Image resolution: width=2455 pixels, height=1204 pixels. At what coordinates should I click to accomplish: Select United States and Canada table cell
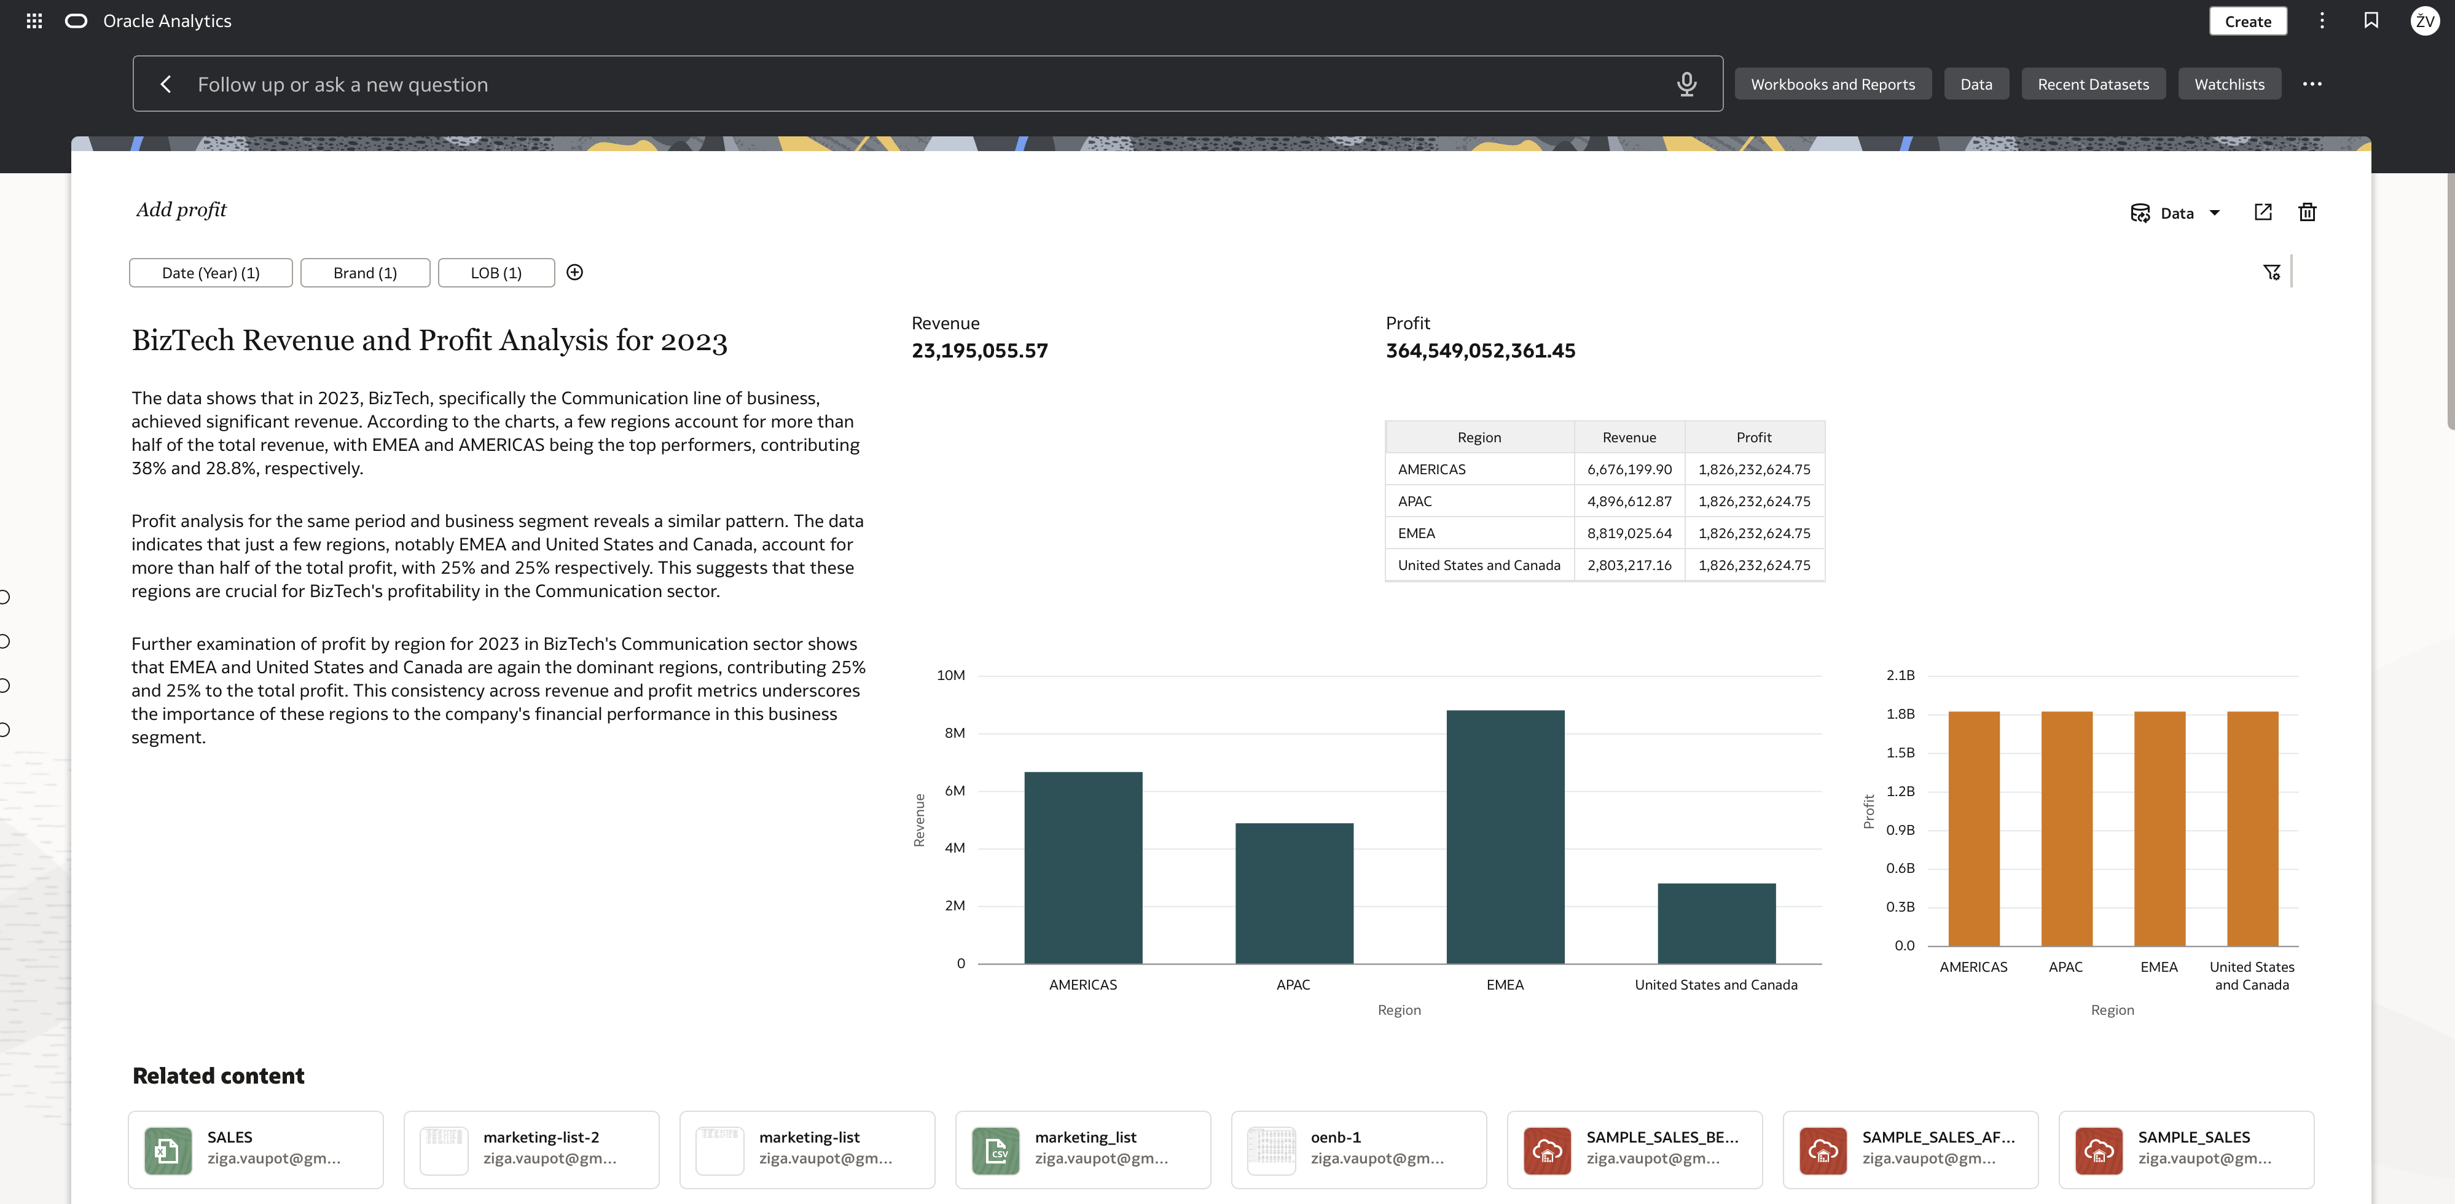[1479, 565]
